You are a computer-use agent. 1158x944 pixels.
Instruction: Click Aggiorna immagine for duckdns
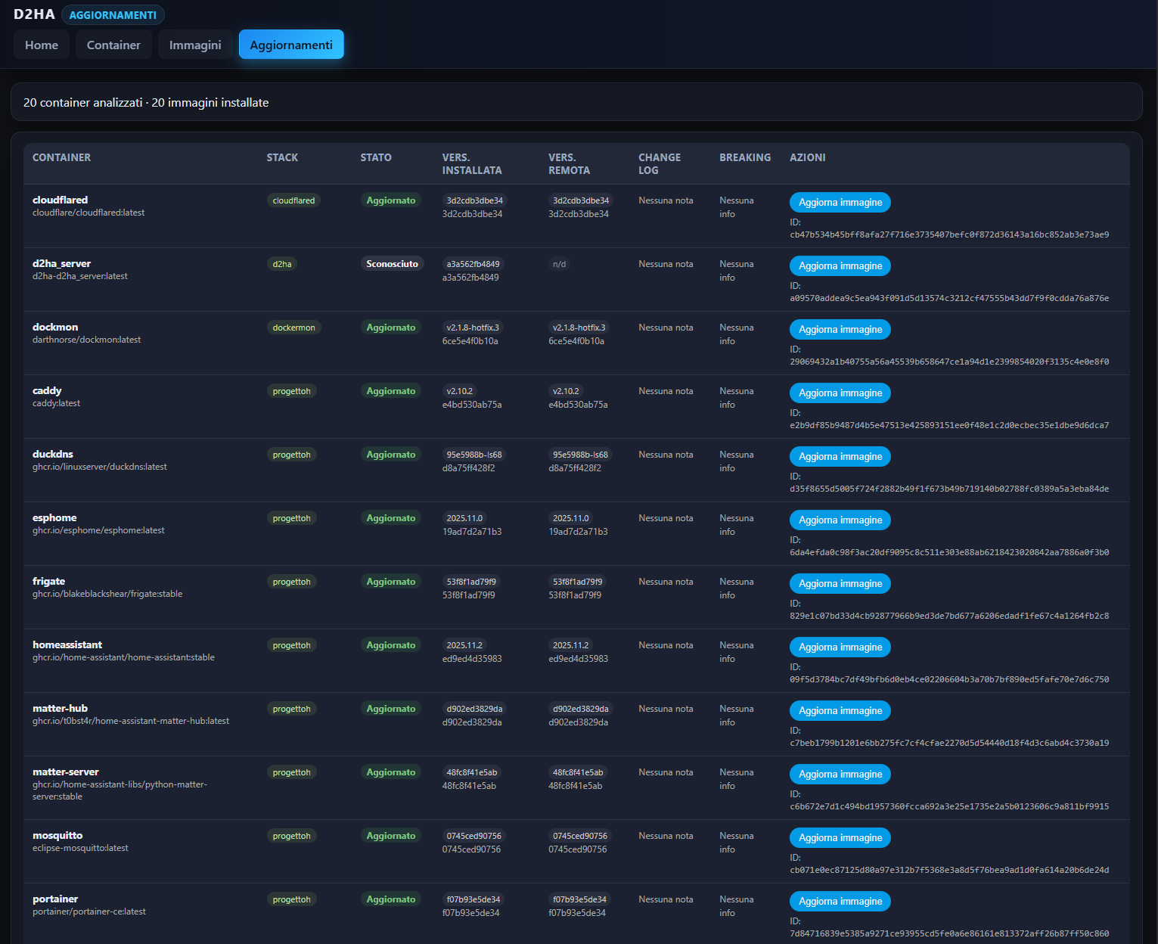(x=840, y=457)
